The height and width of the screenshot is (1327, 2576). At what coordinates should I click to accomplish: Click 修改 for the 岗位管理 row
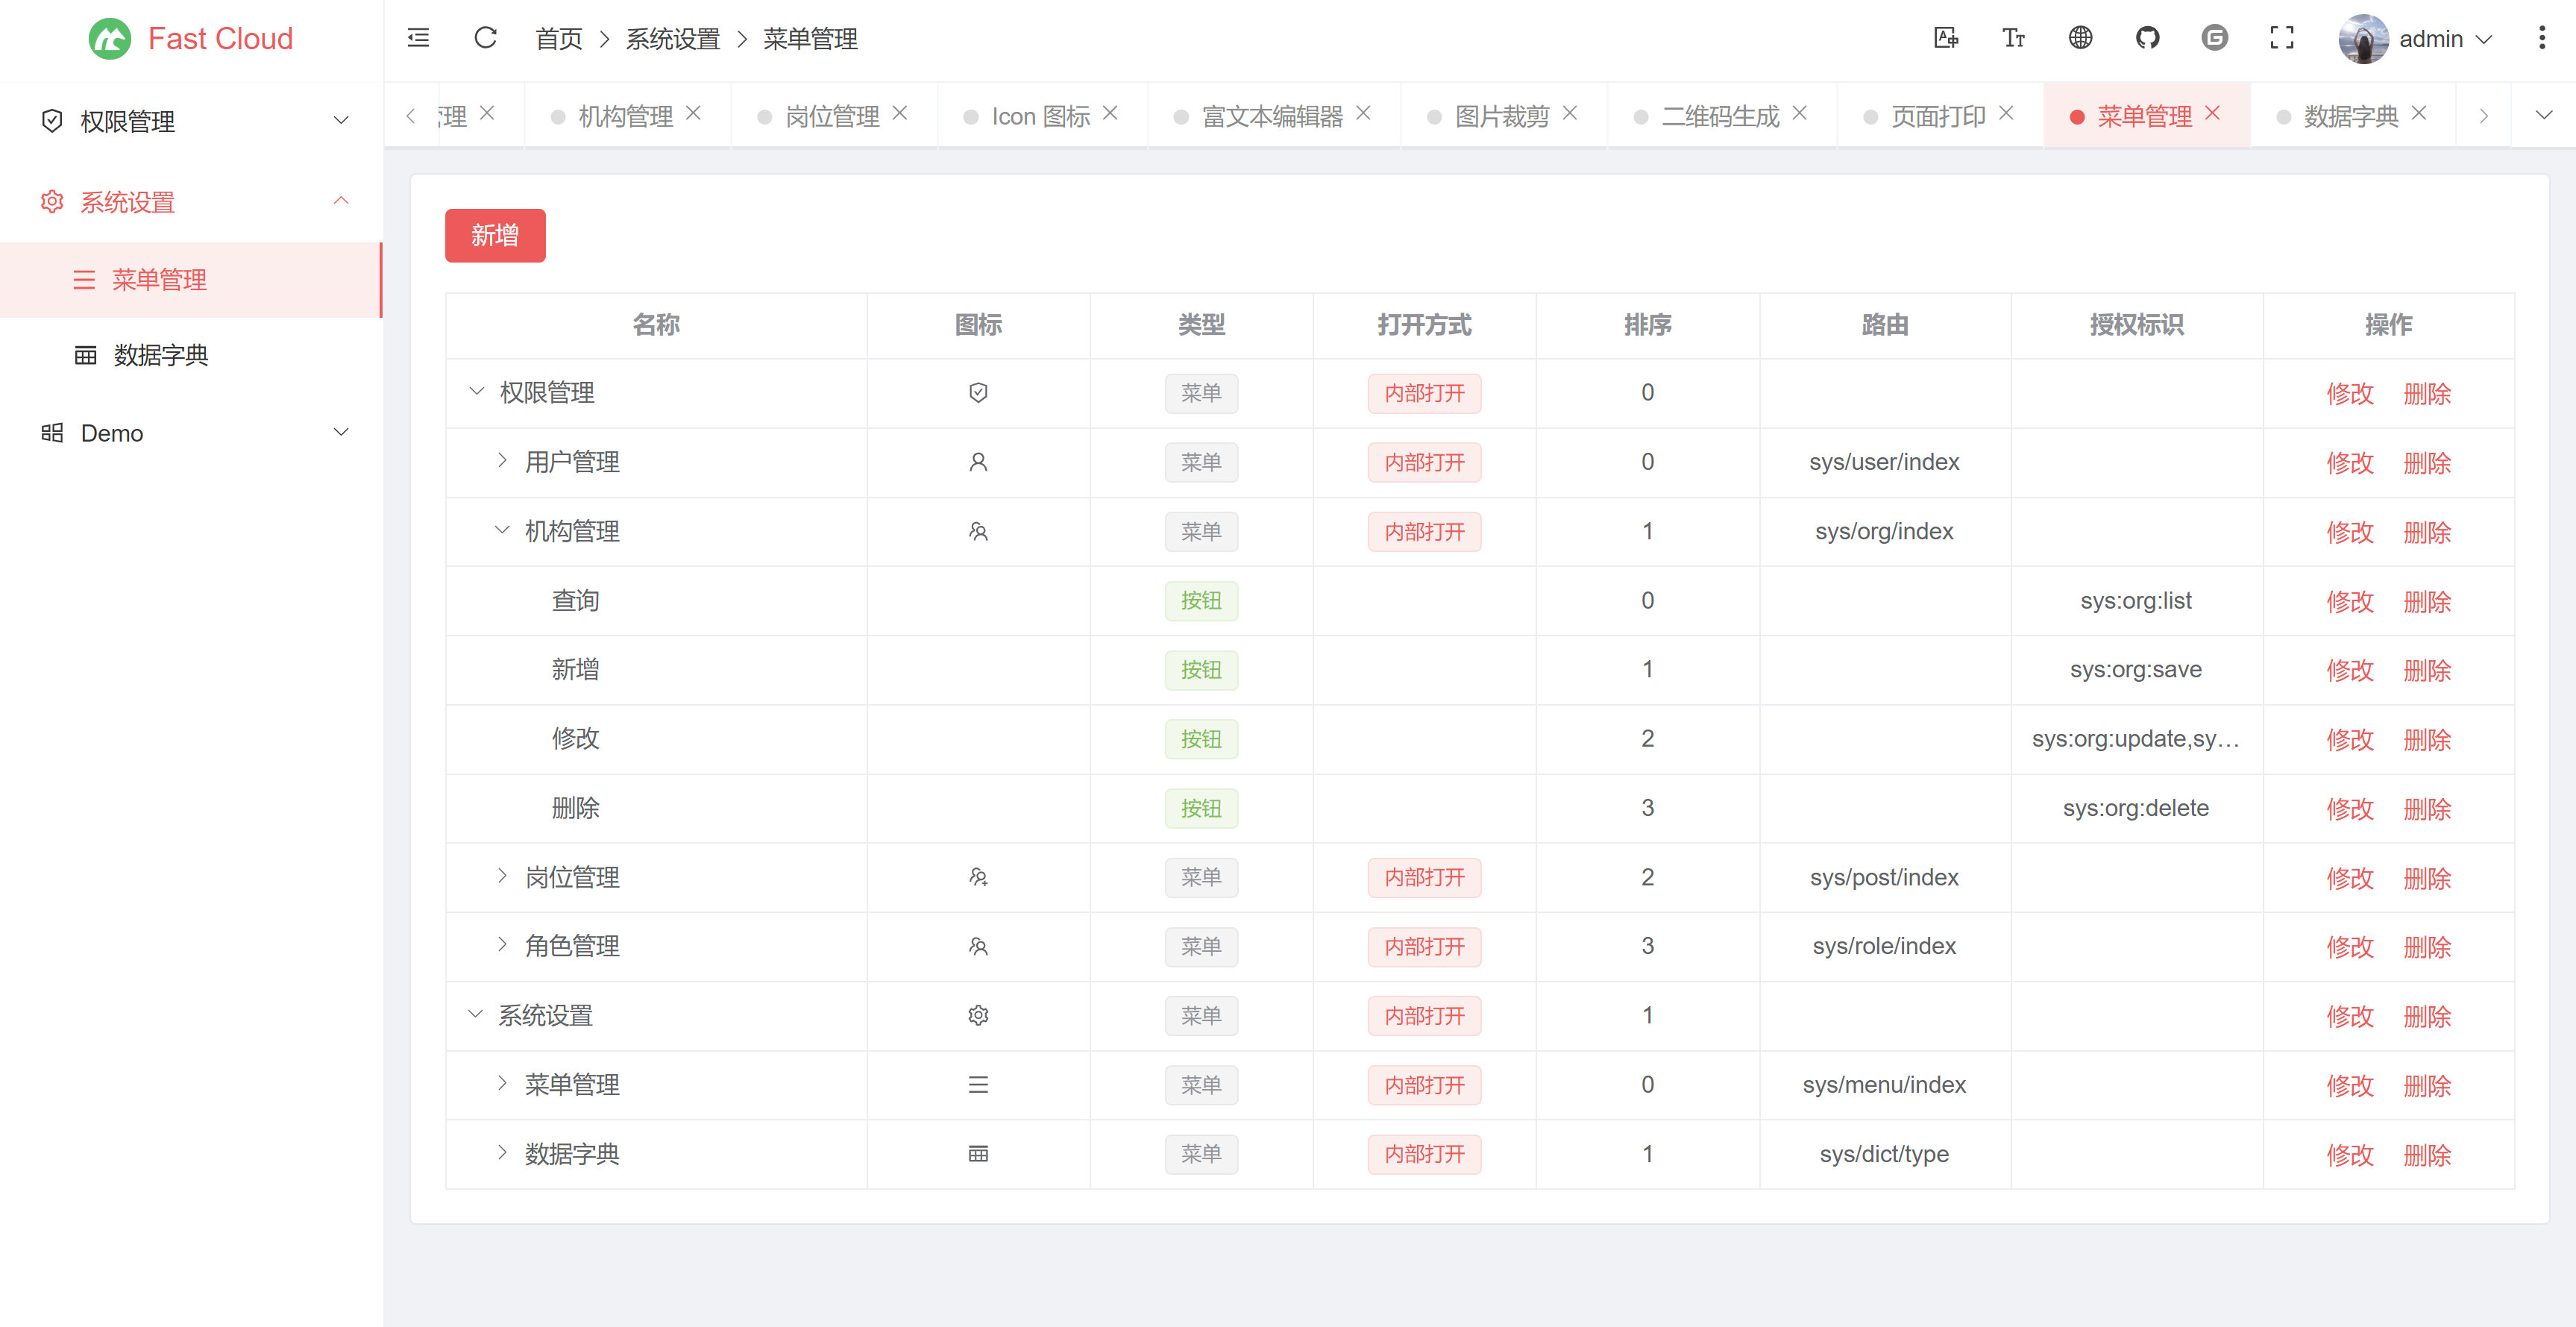[2349, 878]
